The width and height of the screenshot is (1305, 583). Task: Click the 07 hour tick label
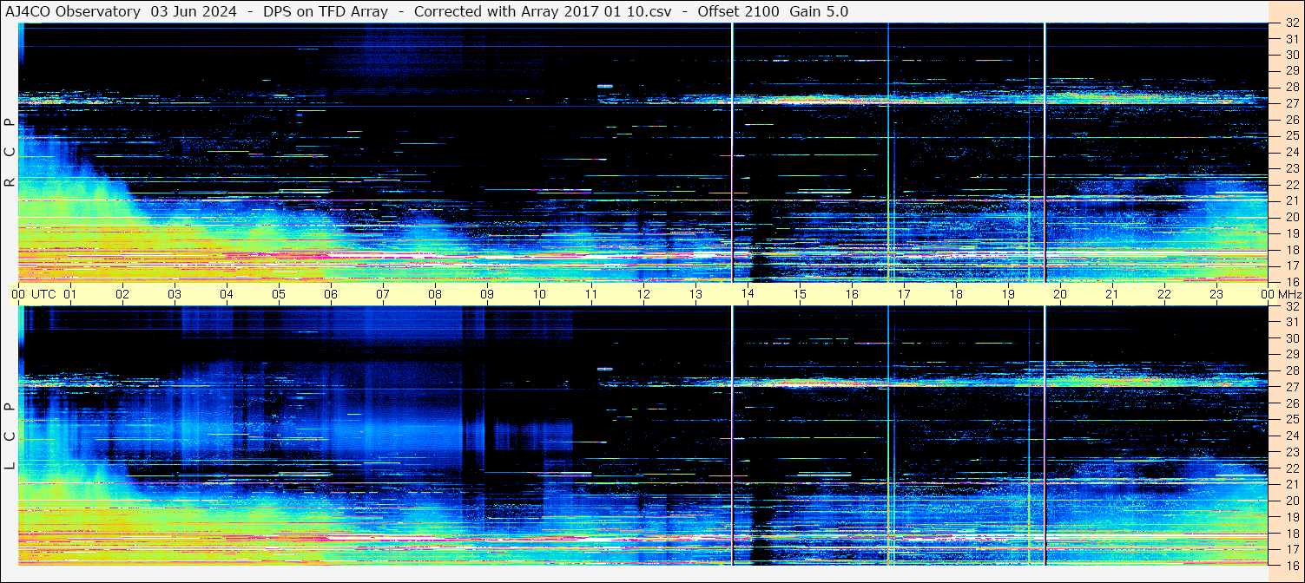click(x=383, y=294)
